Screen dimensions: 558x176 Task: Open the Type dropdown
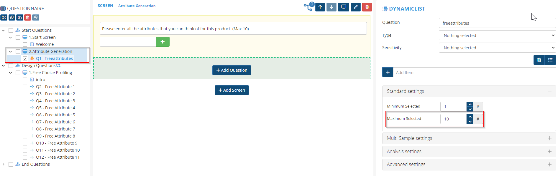[x=497, y=36]
